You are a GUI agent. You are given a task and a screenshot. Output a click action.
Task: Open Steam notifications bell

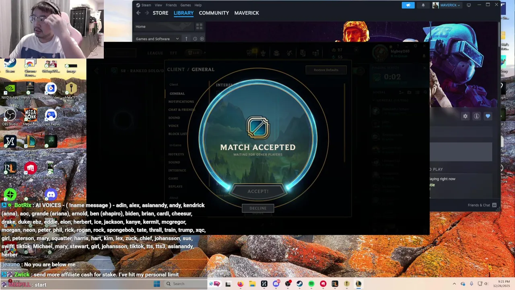point(423,5)
